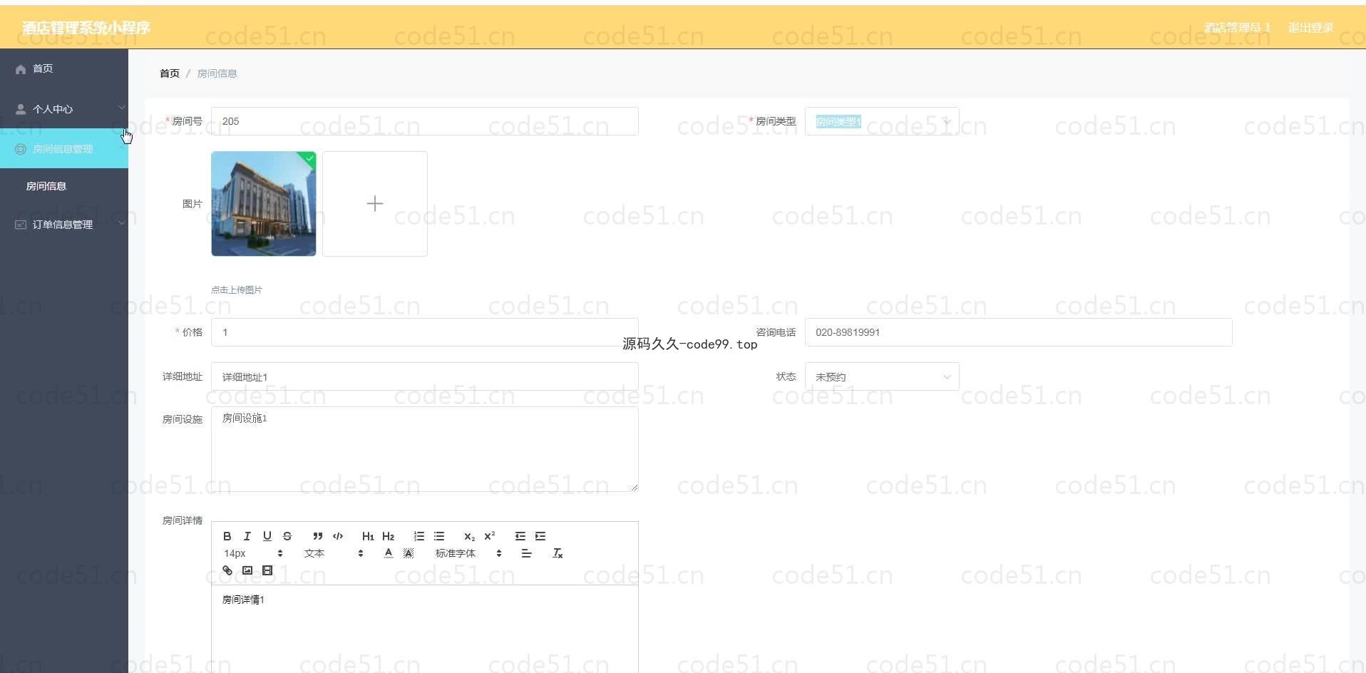Focus the 咨询电话 input field
Screen dimensions: 1366x673
[1019, 332]
